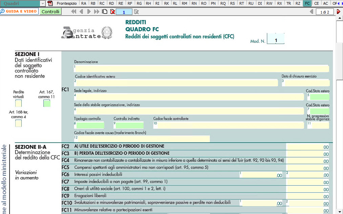Tick the Perdite virtuali checkbox
This screenshot has height=214, width=343.
pyautogui.click(x=18, y=103)
